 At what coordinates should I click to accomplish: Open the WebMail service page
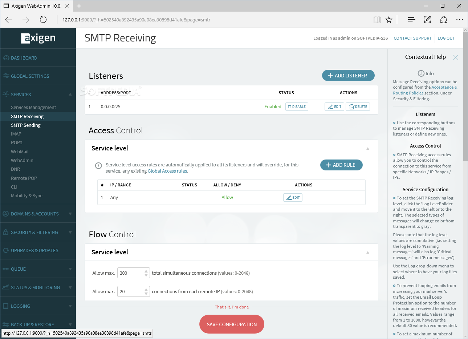click(20, 152)
